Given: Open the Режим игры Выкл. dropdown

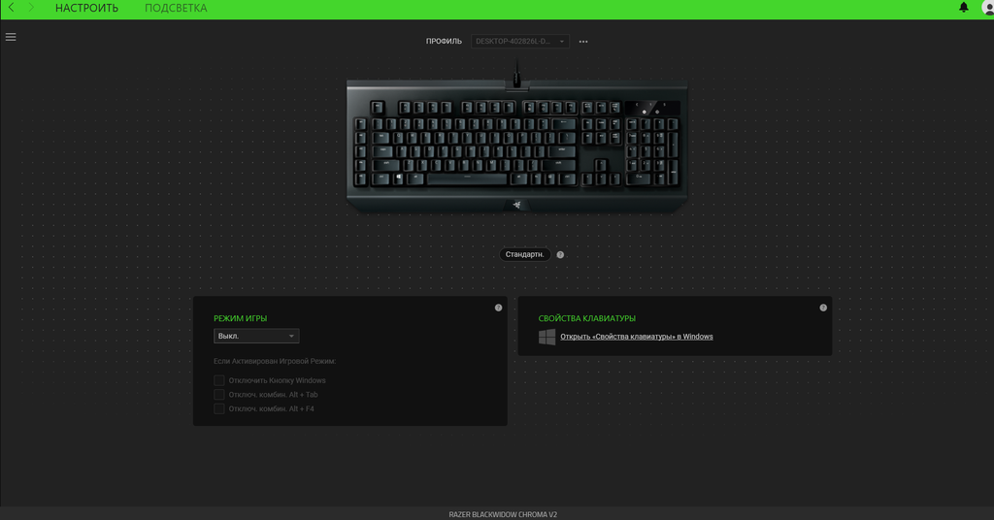Looking at the screenshot, I should [x=256, y=336].
